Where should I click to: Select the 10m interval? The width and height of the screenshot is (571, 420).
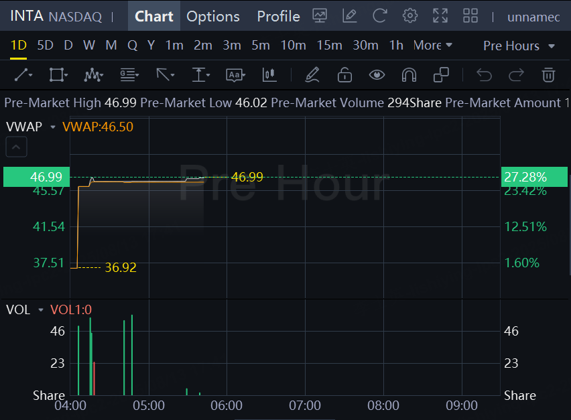pyautogui.click(x=293, y=46)
